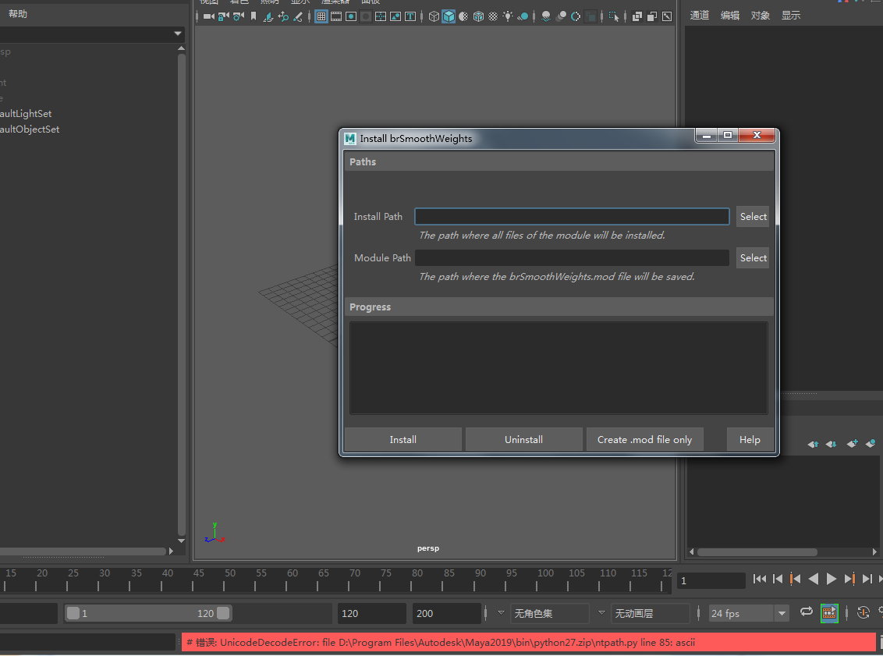
Task: Toggle the Textured display icon
Action: pos(493,16)
